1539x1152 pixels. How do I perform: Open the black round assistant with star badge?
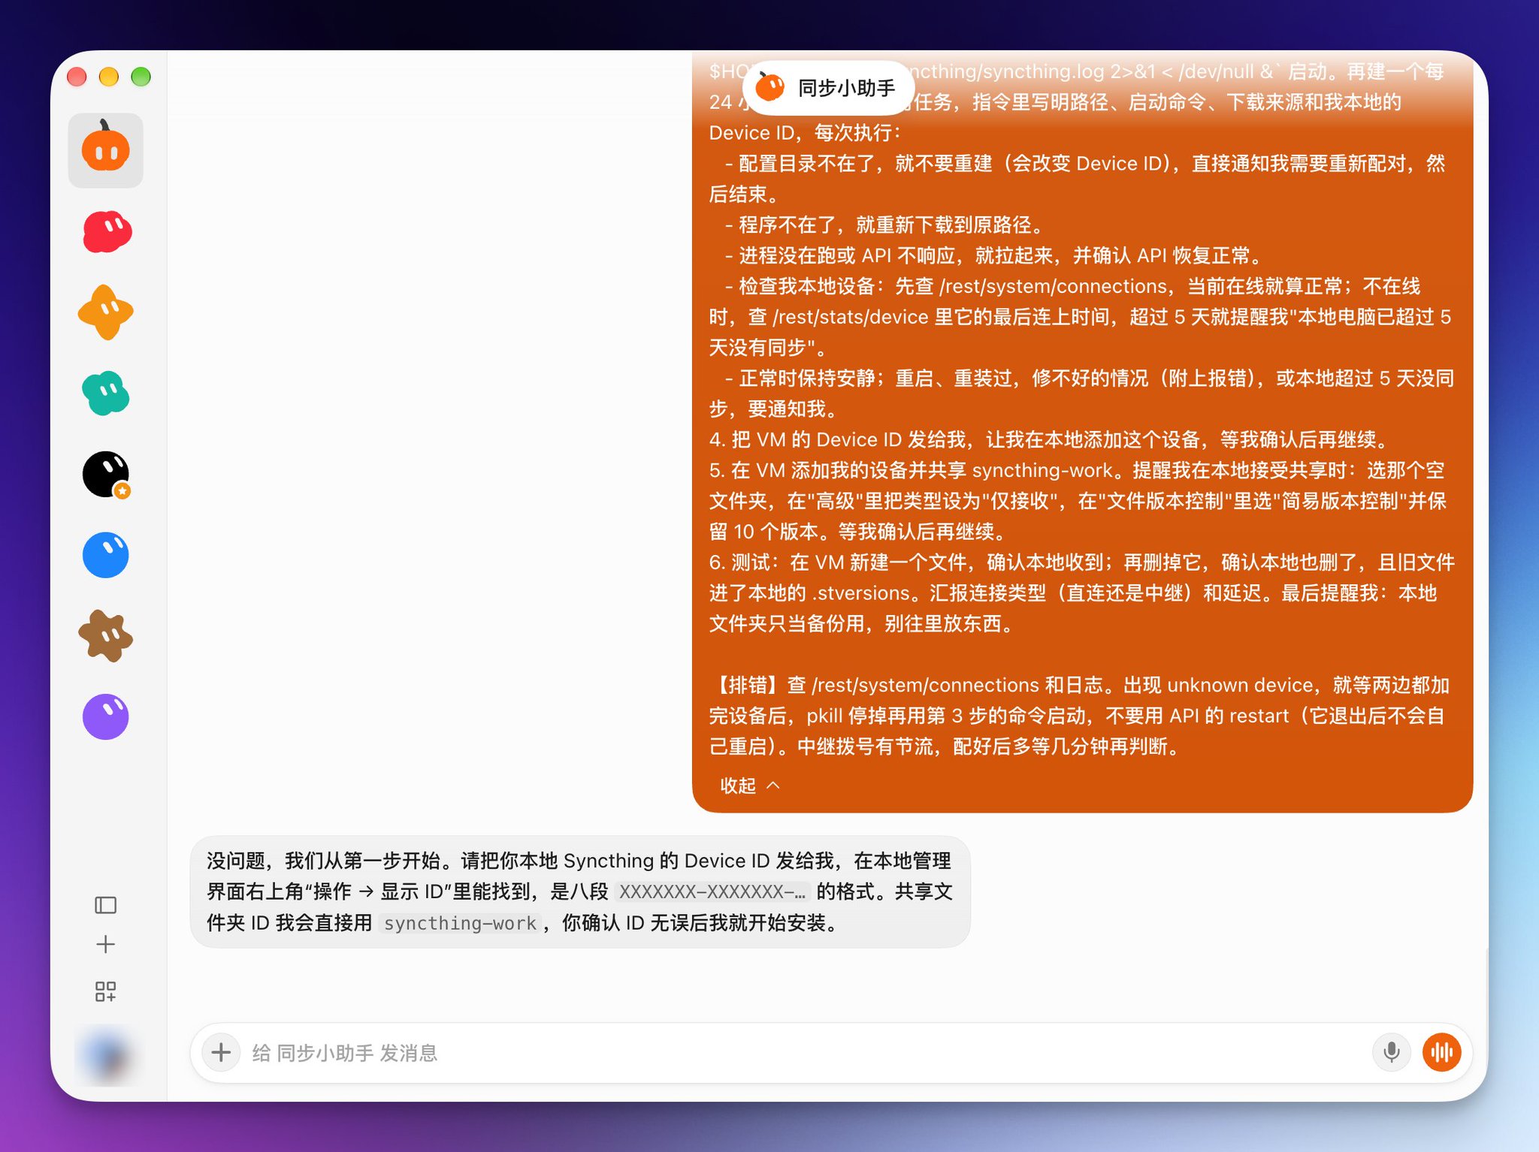click(106, 474)
